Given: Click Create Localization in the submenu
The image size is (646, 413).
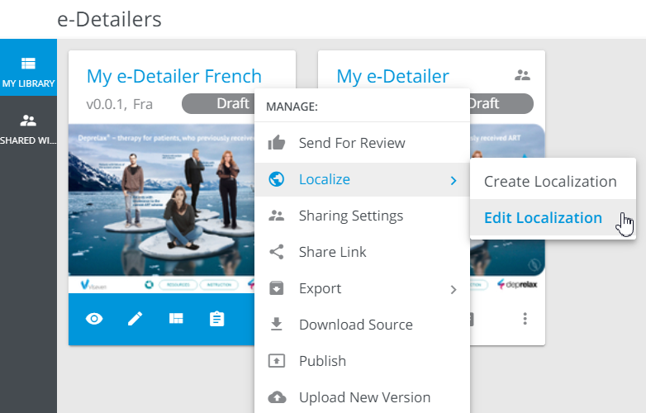Looking at the screenshot, I should (550, 182).
